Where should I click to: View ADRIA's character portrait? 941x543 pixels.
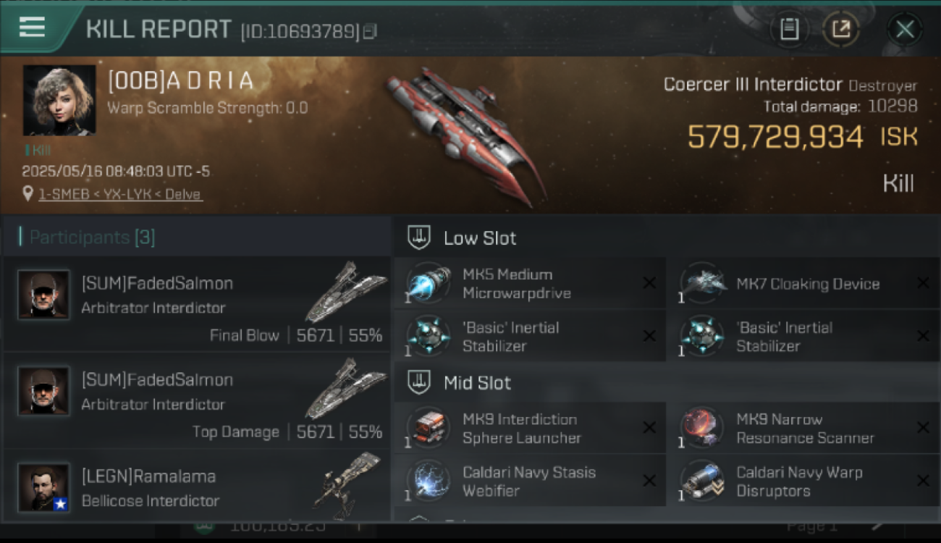click(x=59, y=101)
